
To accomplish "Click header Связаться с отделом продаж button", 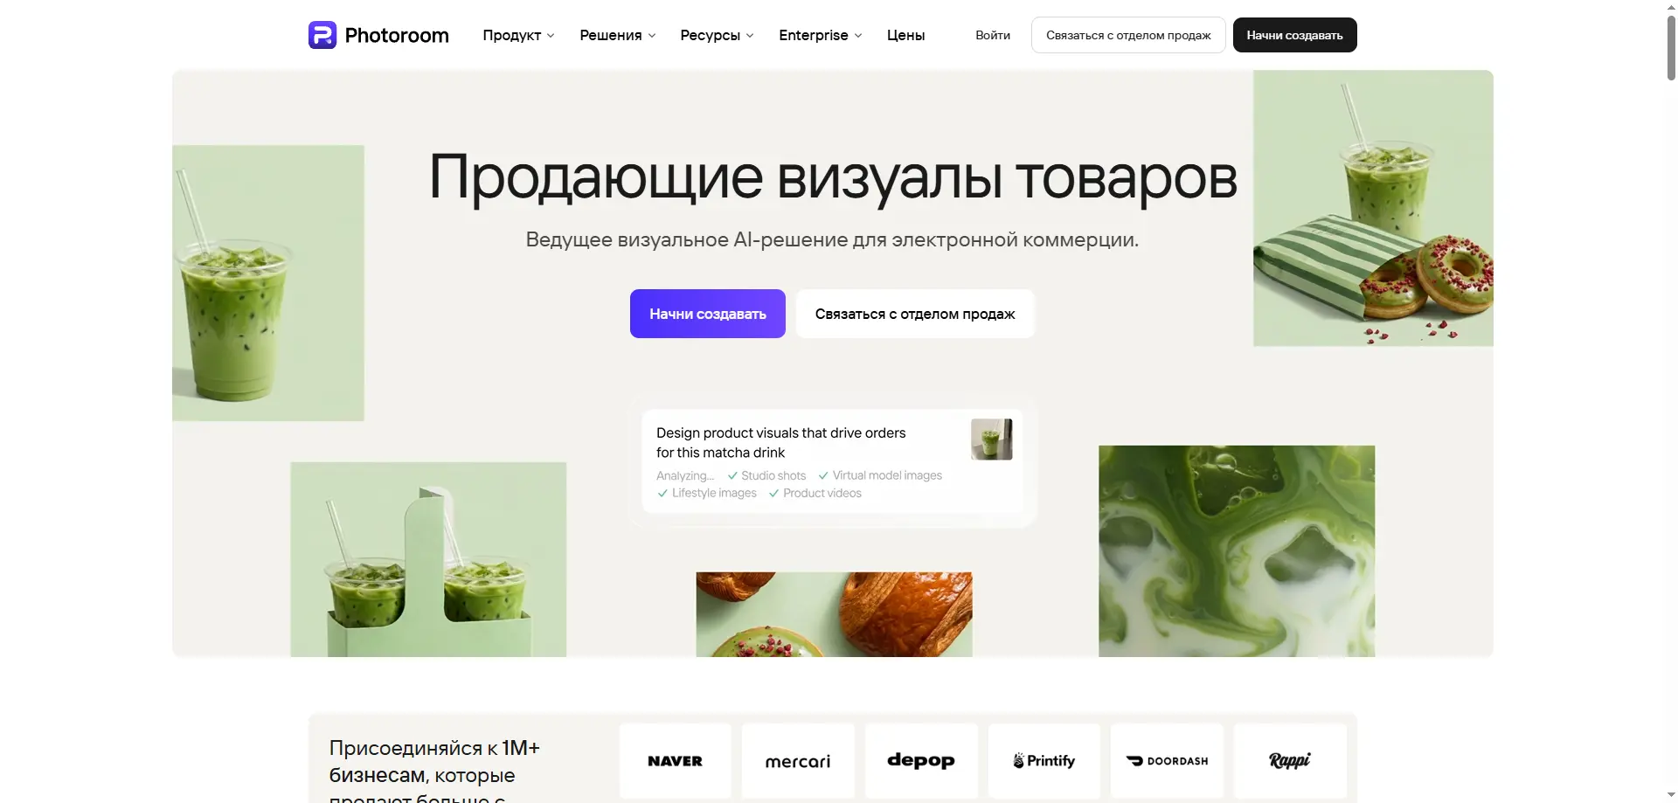I will tap(1128, 35).
